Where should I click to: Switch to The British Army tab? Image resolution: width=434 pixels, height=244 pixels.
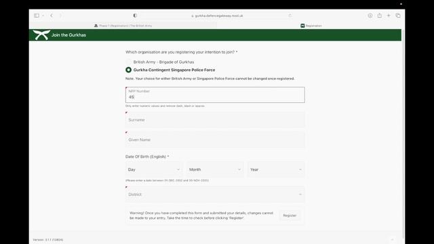click(123, 26)
